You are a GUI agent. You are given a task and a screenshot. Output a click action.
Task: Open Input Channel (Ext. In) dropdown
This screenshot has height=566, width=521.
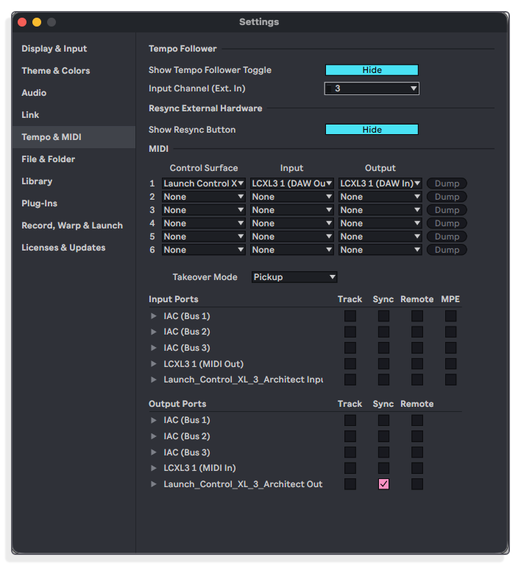point(372,88)
